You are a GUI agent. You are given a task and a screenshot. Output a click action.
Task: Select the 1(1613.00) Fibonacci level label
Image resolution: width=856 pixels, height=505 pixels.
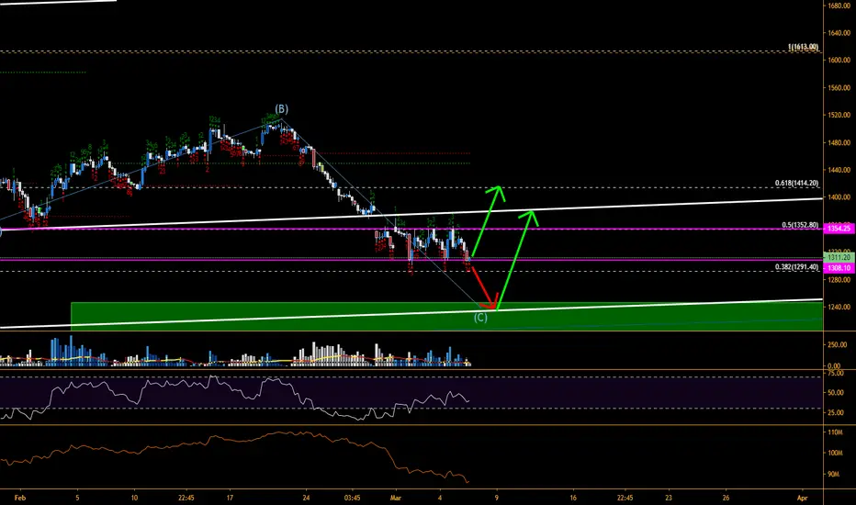pyautogui.click(x=803, y=48)
